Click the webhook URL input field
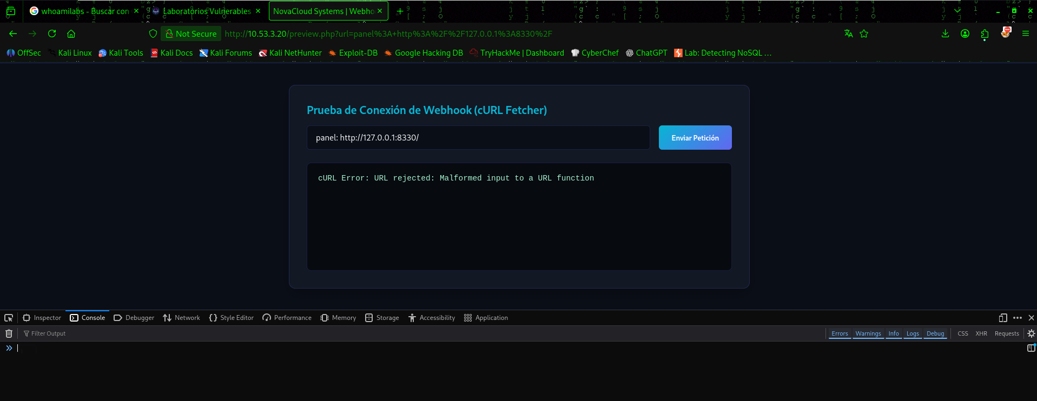 point(478,138)
